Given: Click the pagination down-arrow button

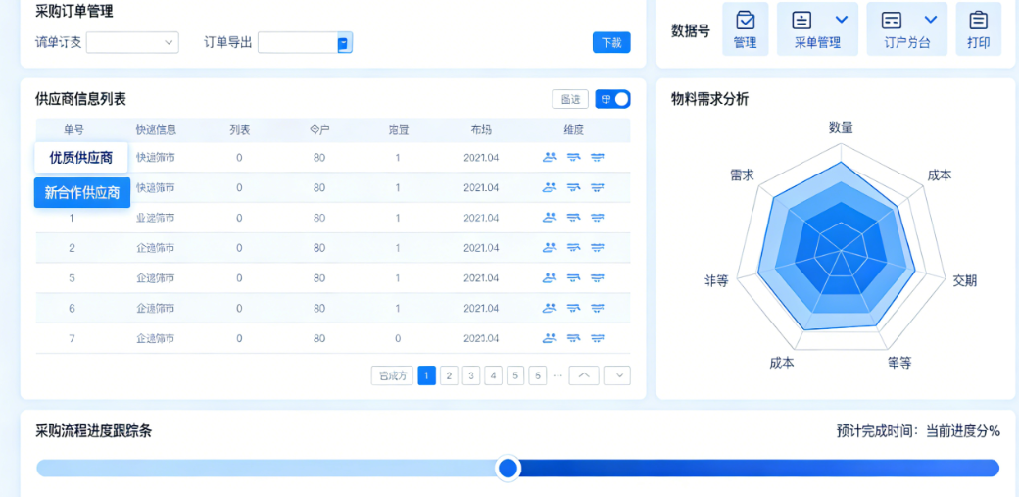Looking at the screenshot, I should click(x=617, y=375).
